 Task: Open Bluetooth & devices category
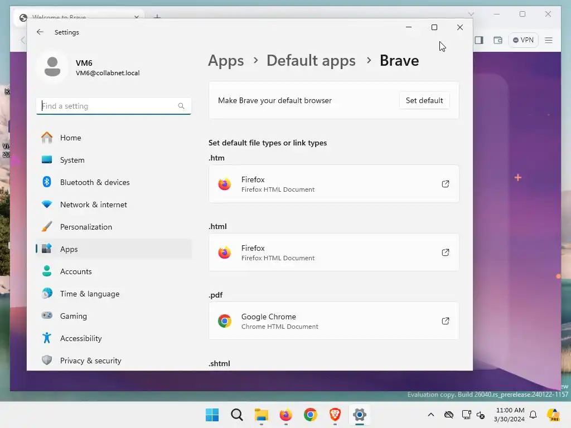tap(114, 182)
